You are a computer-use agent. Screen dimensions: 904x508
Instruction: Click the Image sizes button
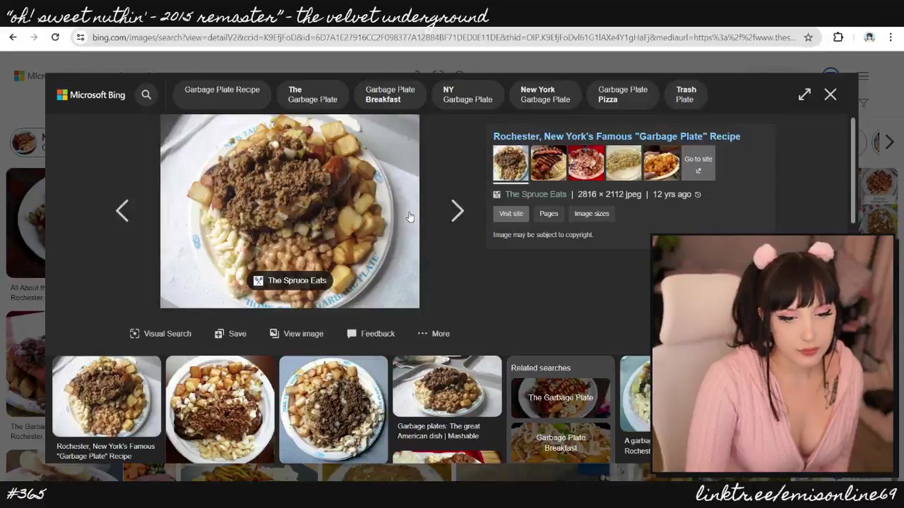591,214
